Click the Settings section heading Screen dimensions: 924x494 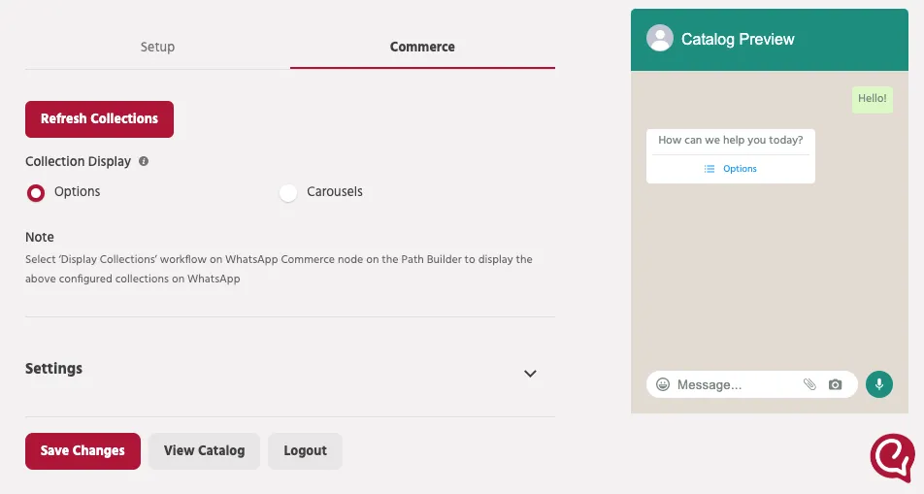[53, 369]
